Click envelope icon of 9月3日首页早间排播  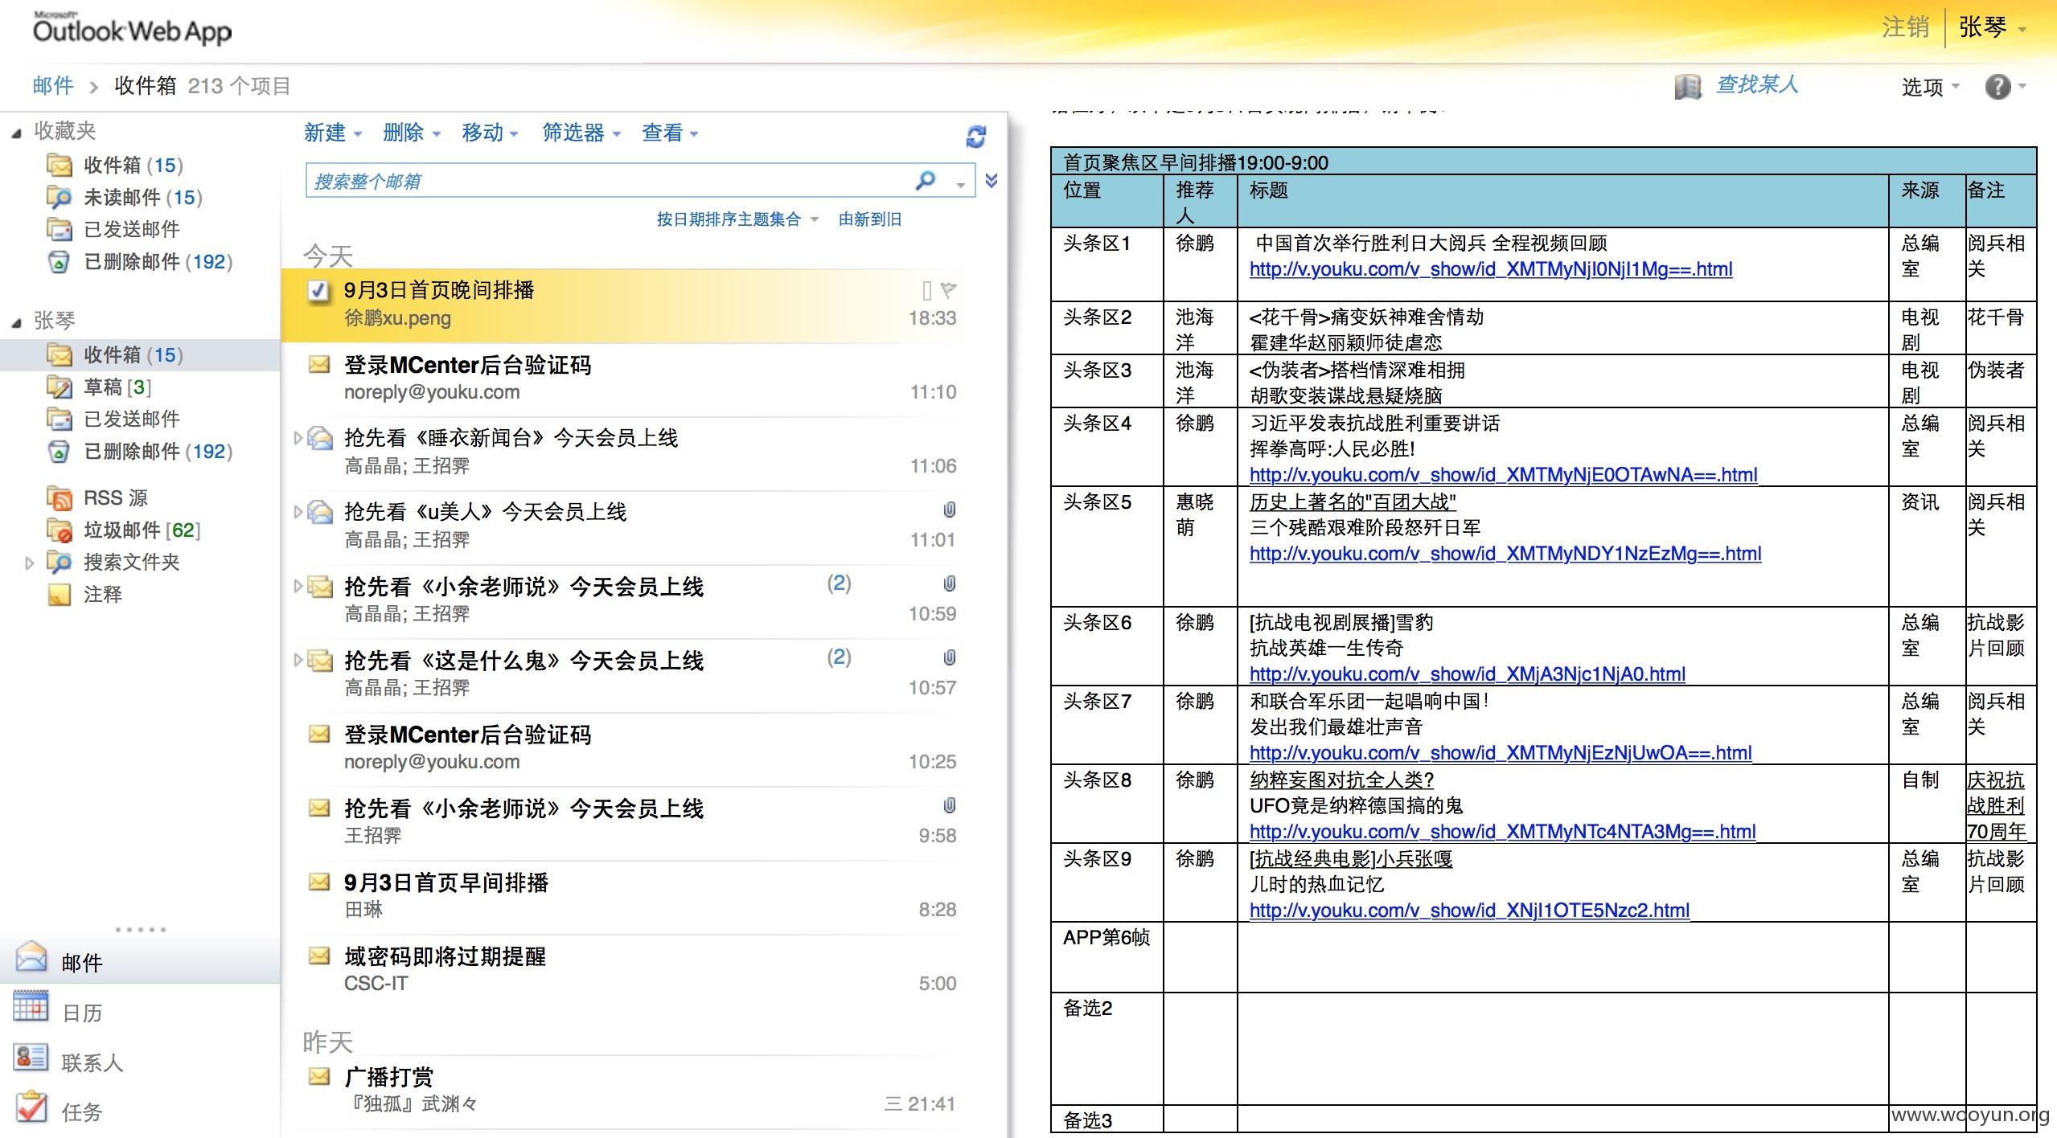[319, 882]
